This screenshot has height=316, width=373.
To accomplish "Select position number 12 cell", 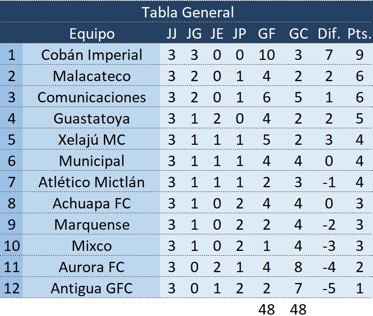I will [x=12, y=288].
